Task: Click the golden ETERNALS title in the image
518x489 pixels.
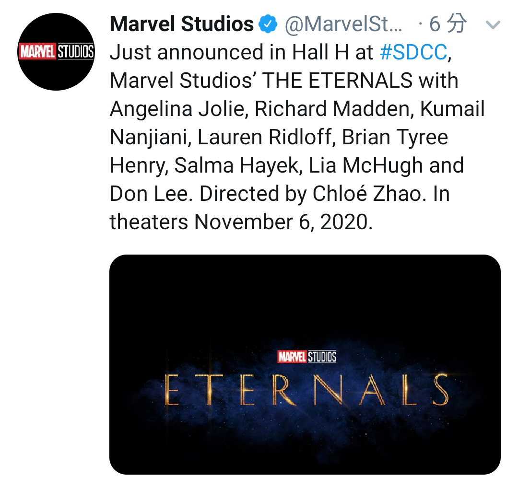Action: coord(306,390)
